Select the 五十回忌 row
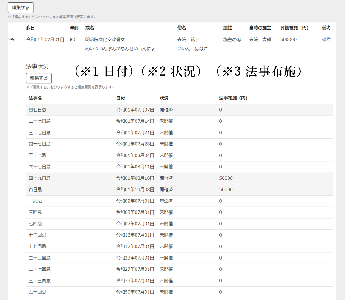Viewport: 345px width, 300px height. pyautogui.click(x=37, y=292)
